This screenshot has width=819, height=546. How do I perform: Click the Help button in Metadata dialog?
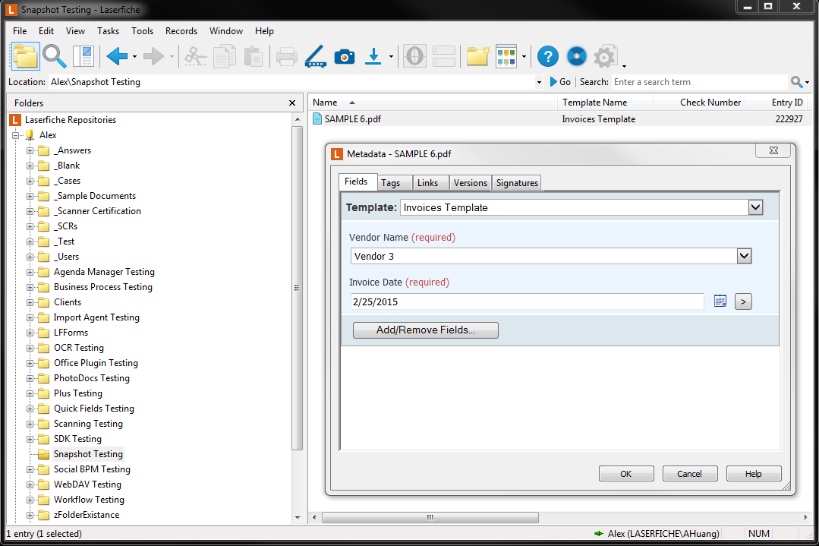pos(753,474)
